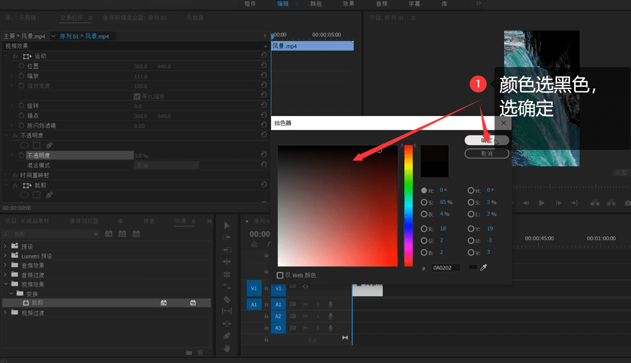631x363 pixels.
Task: Switch to the 颜色 workspace tab
Action: coord(316,3)
